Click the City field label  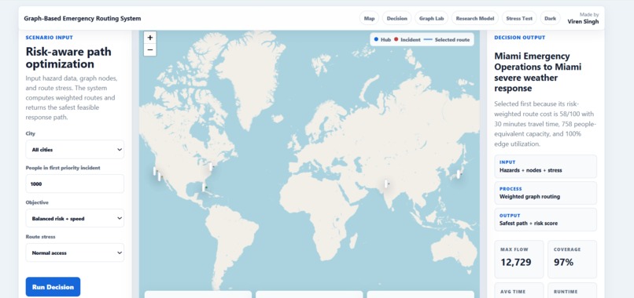tap(31, 133)
